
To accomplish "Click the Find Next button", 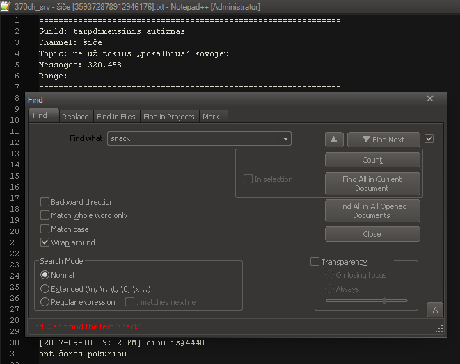I will click(383, 140).
